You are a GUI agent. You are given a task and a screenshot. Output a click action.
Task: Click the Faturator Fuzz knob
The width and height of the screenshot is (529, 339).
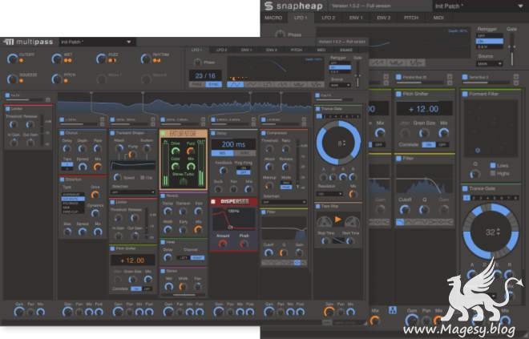pyautogui.click(x=191, y=151)
